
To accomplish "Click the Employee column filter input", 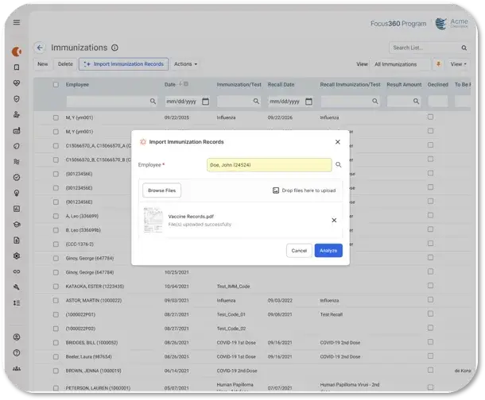I will pyautogui.click(x=111, y=102).
